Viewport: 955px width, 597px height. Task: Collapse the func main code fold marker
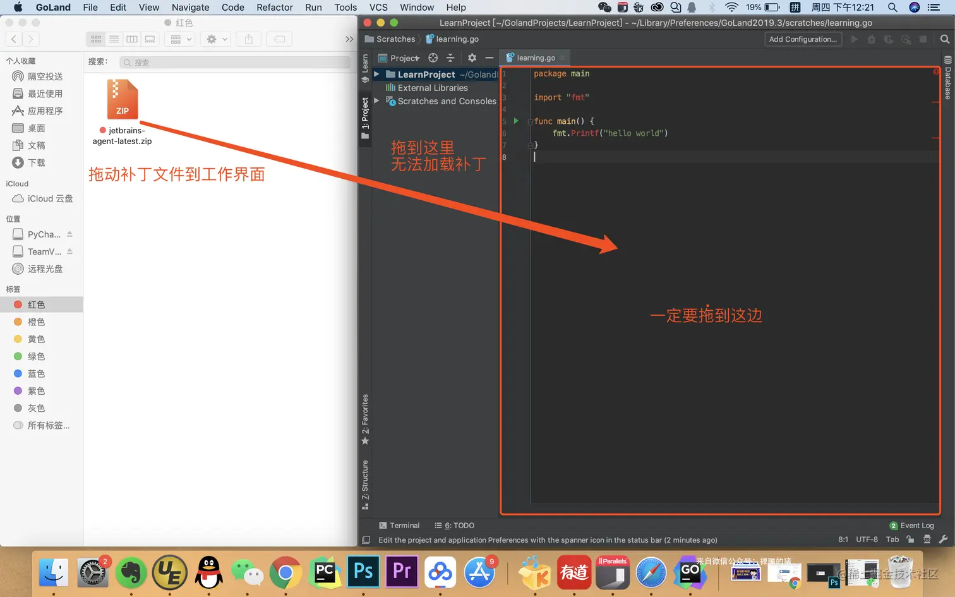click(x=531, y=121)
